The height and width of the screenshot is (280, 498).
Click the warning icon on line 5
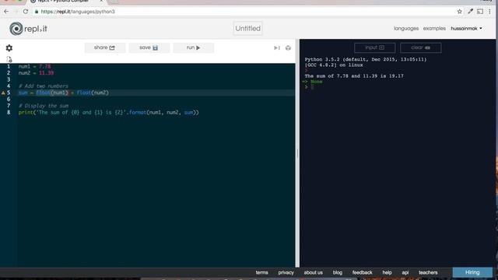(3, 93)
